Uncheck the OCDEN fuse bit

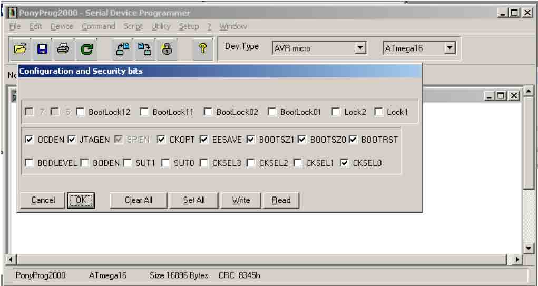[x=30, y=140]
